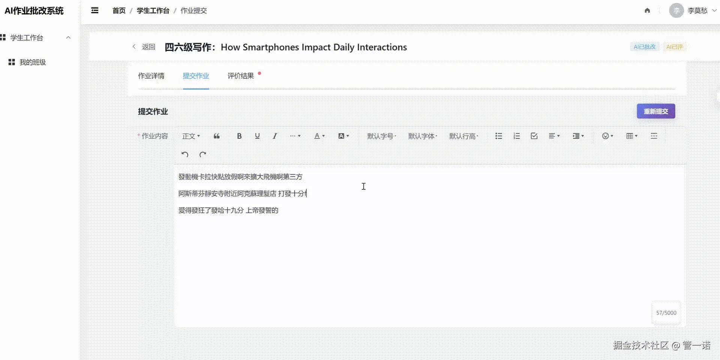Insert a bulleted list
This screenshot has width=720, height=360.
coord(498,136)
